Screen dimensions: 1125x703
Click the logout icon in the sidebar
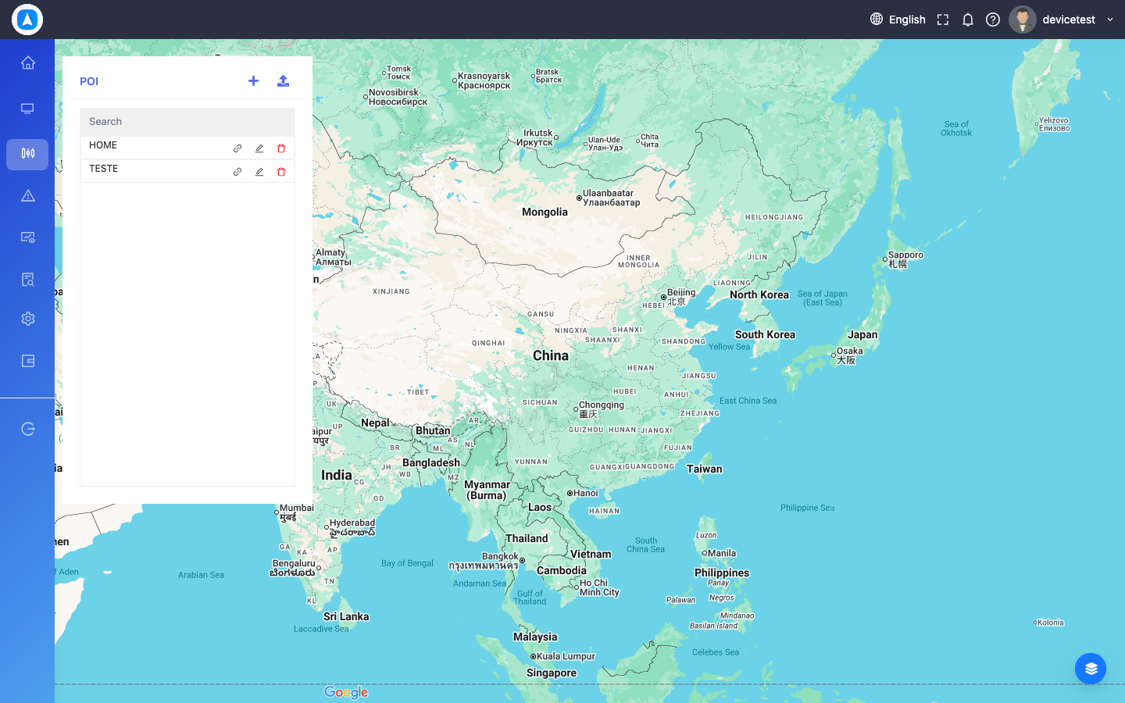(28, 428)
